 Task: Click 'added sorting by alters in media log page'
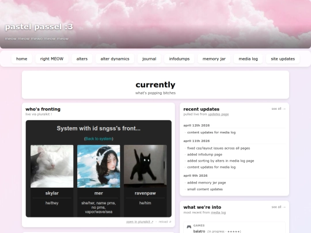(x=221, y=161)
